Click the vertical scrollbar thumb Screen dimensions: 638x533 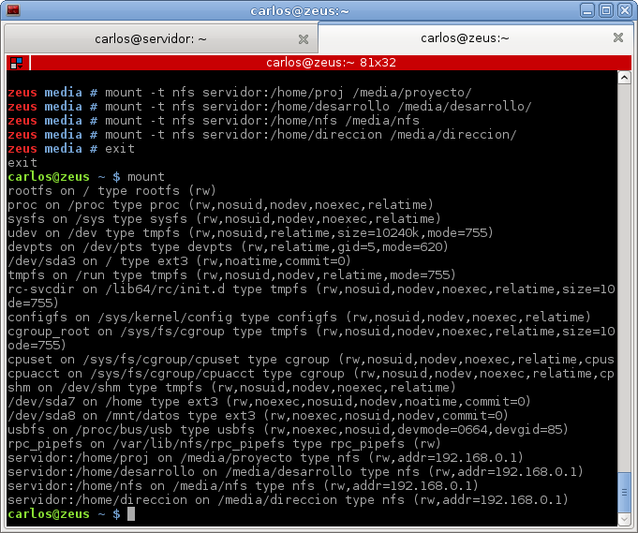click(624, 493)
